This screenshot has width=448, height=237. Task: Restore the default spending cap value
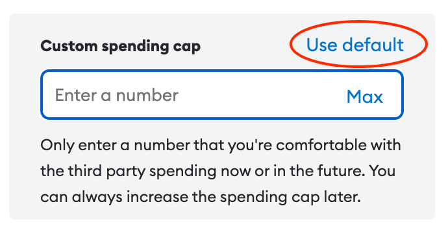pos(355,45)
